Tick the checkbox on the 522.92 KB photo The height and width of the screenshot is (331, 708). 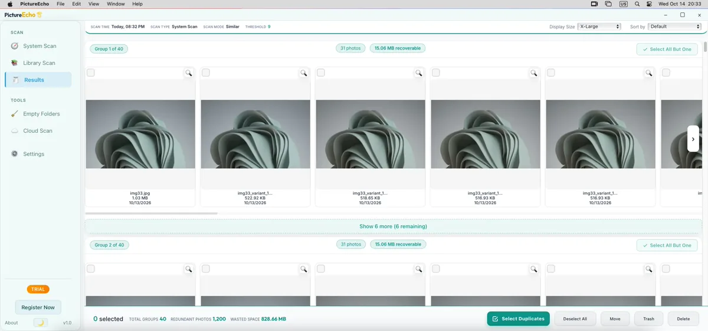tap(206, 73)
